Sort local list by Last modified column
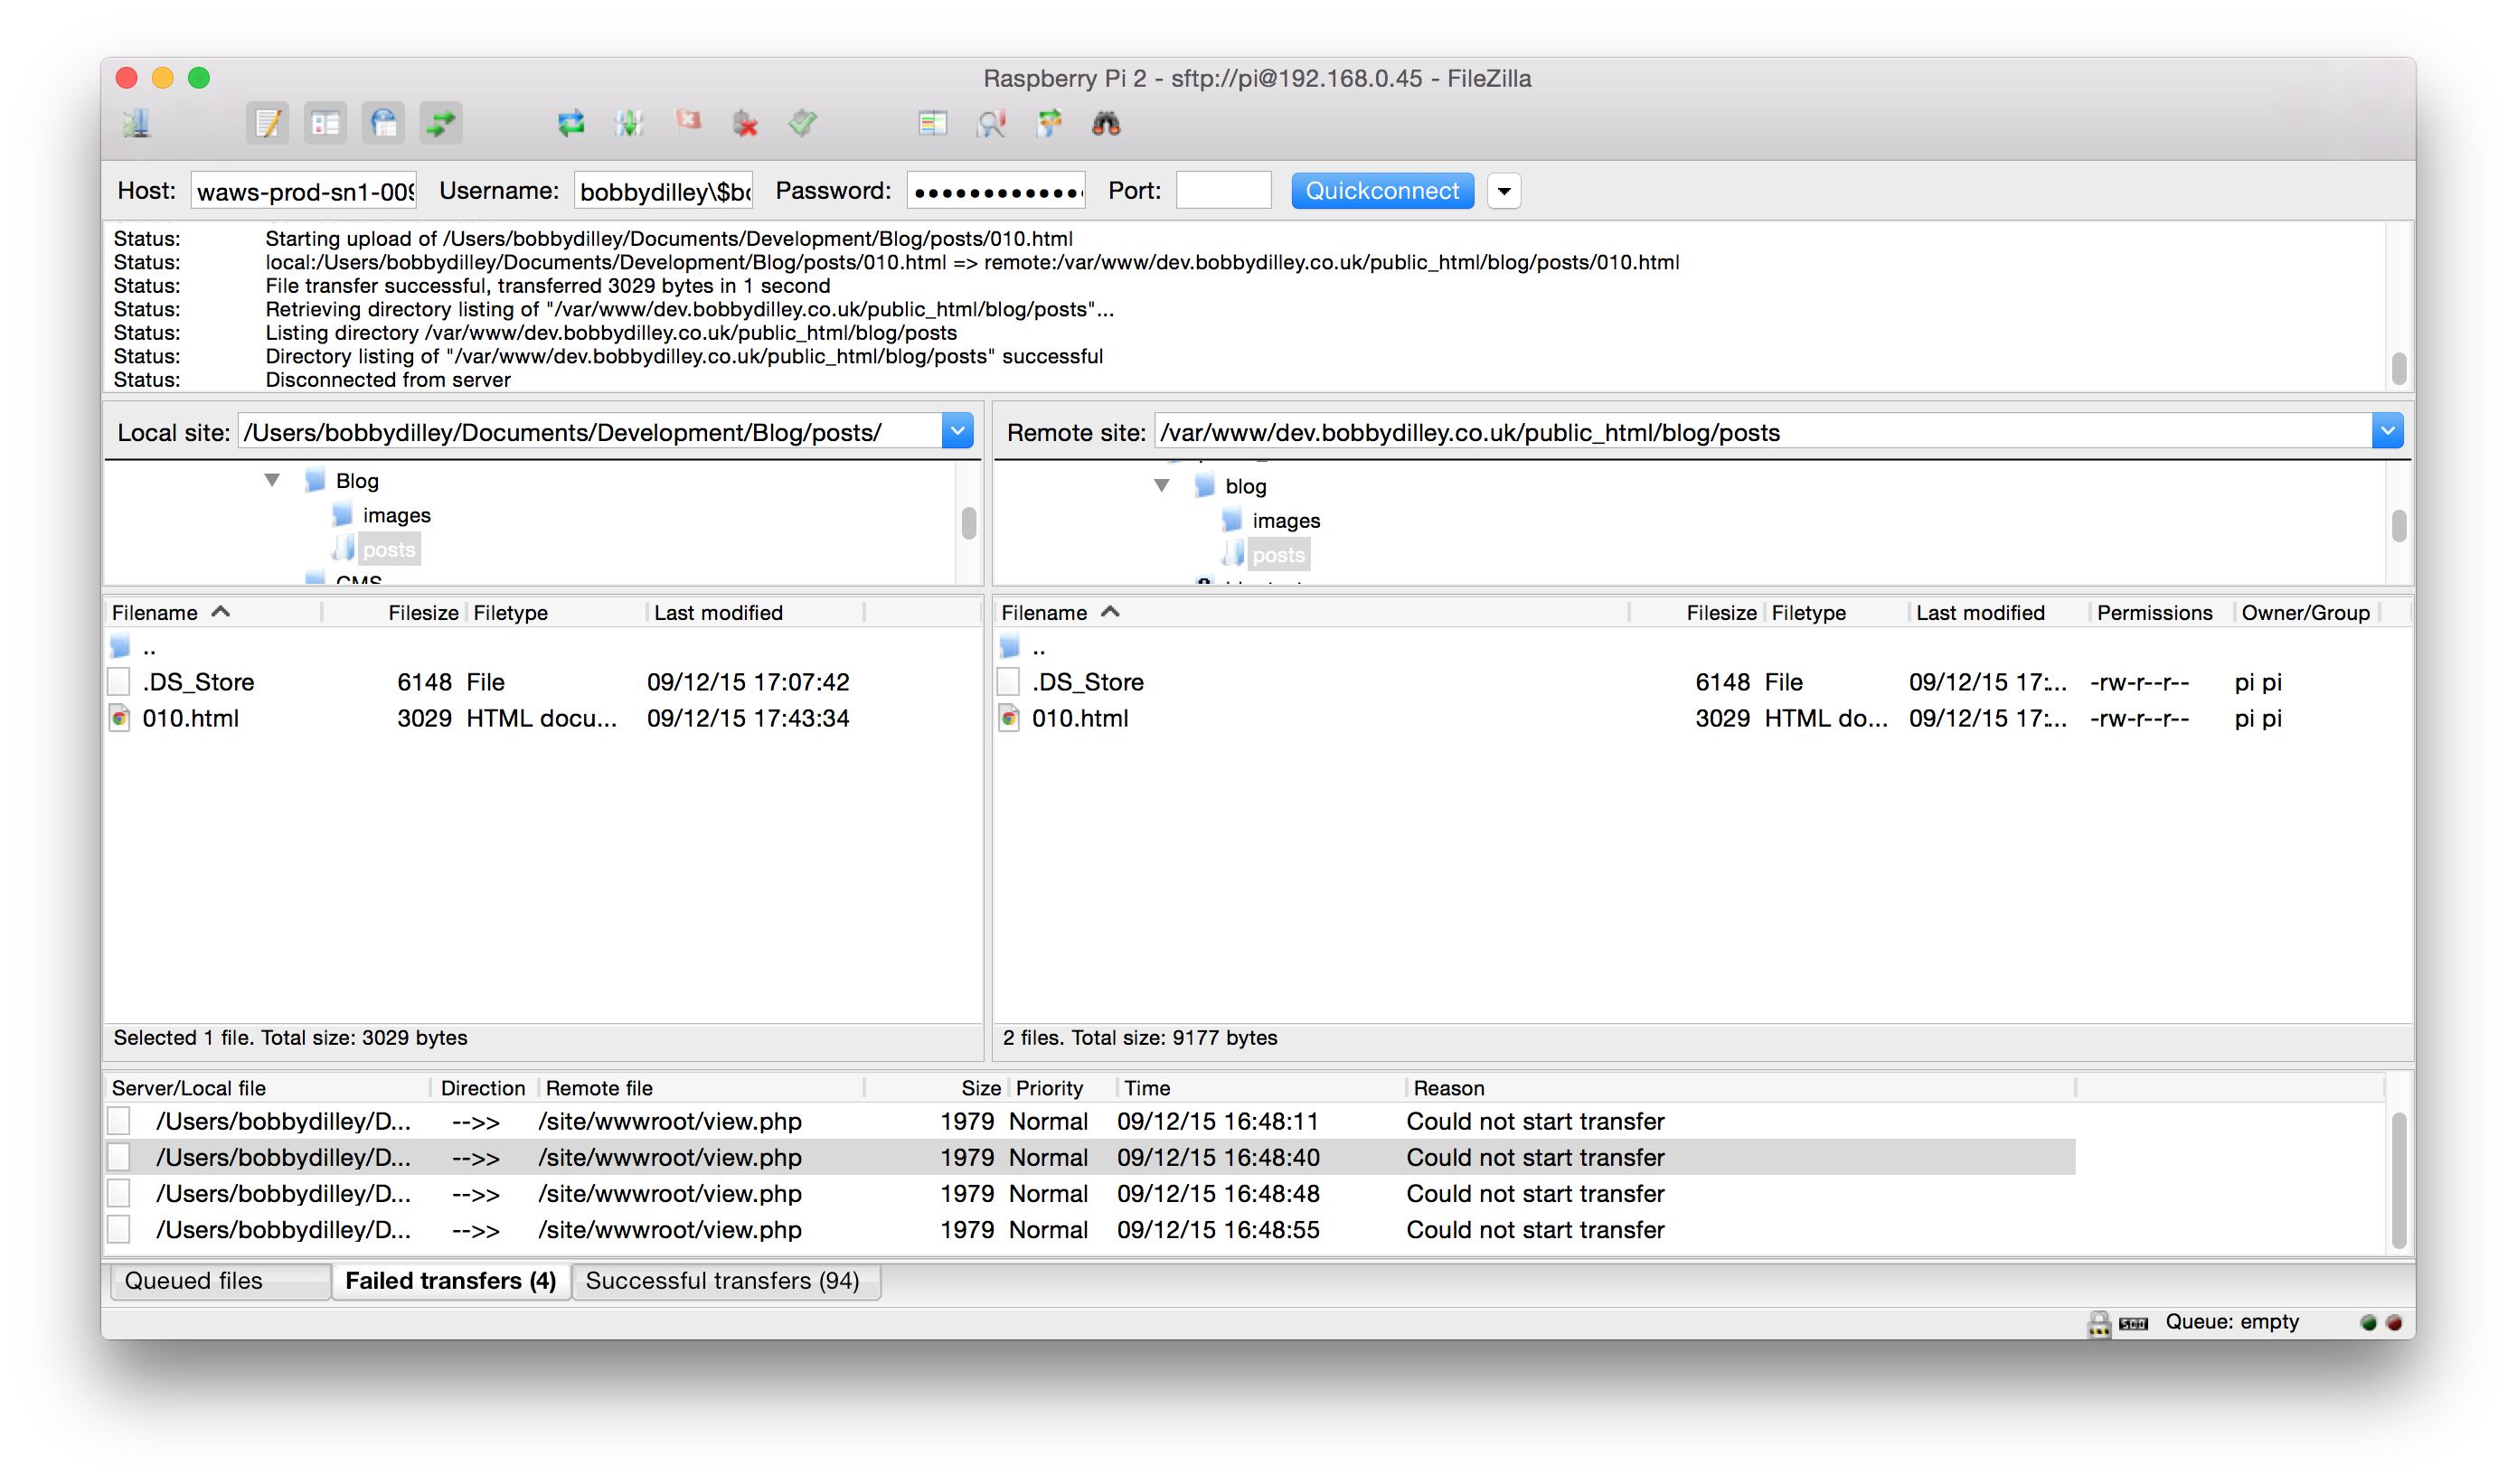The image size is (2517, 1484). click(x=757, y=613)
